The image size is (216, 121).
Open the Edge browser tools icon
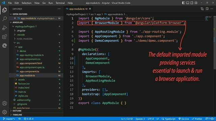pos(4,46)
